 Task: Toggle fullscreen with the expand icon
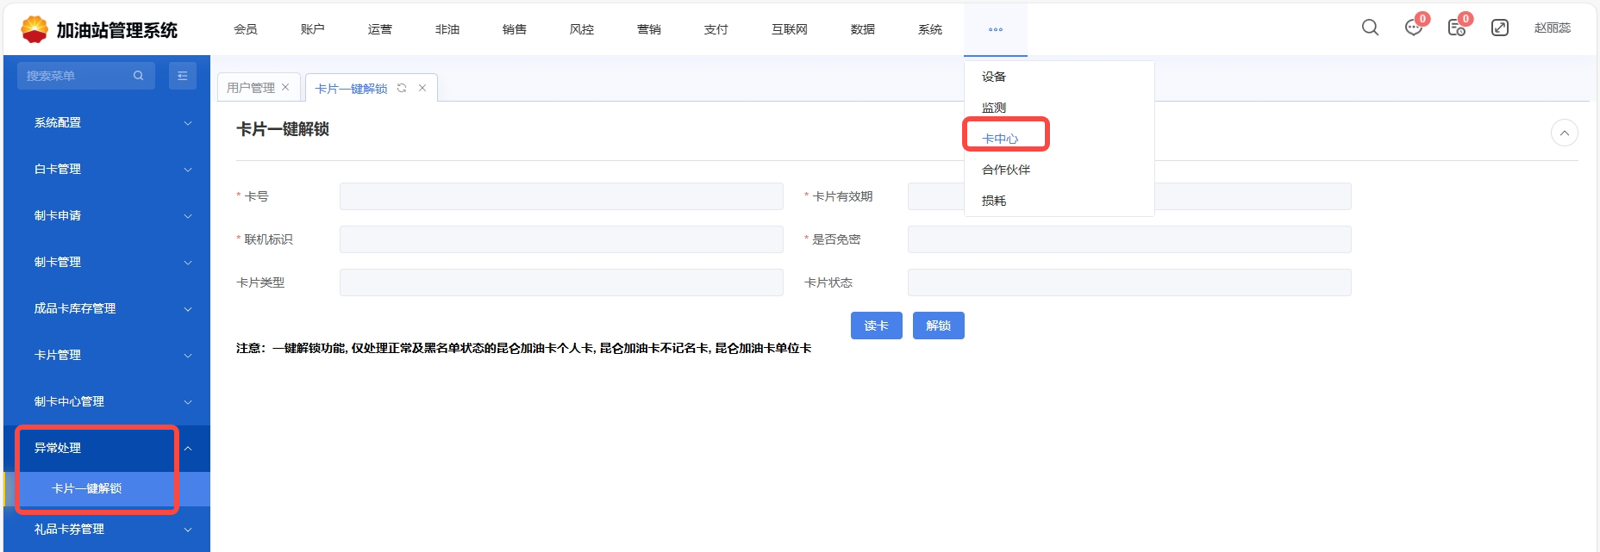1500,28
